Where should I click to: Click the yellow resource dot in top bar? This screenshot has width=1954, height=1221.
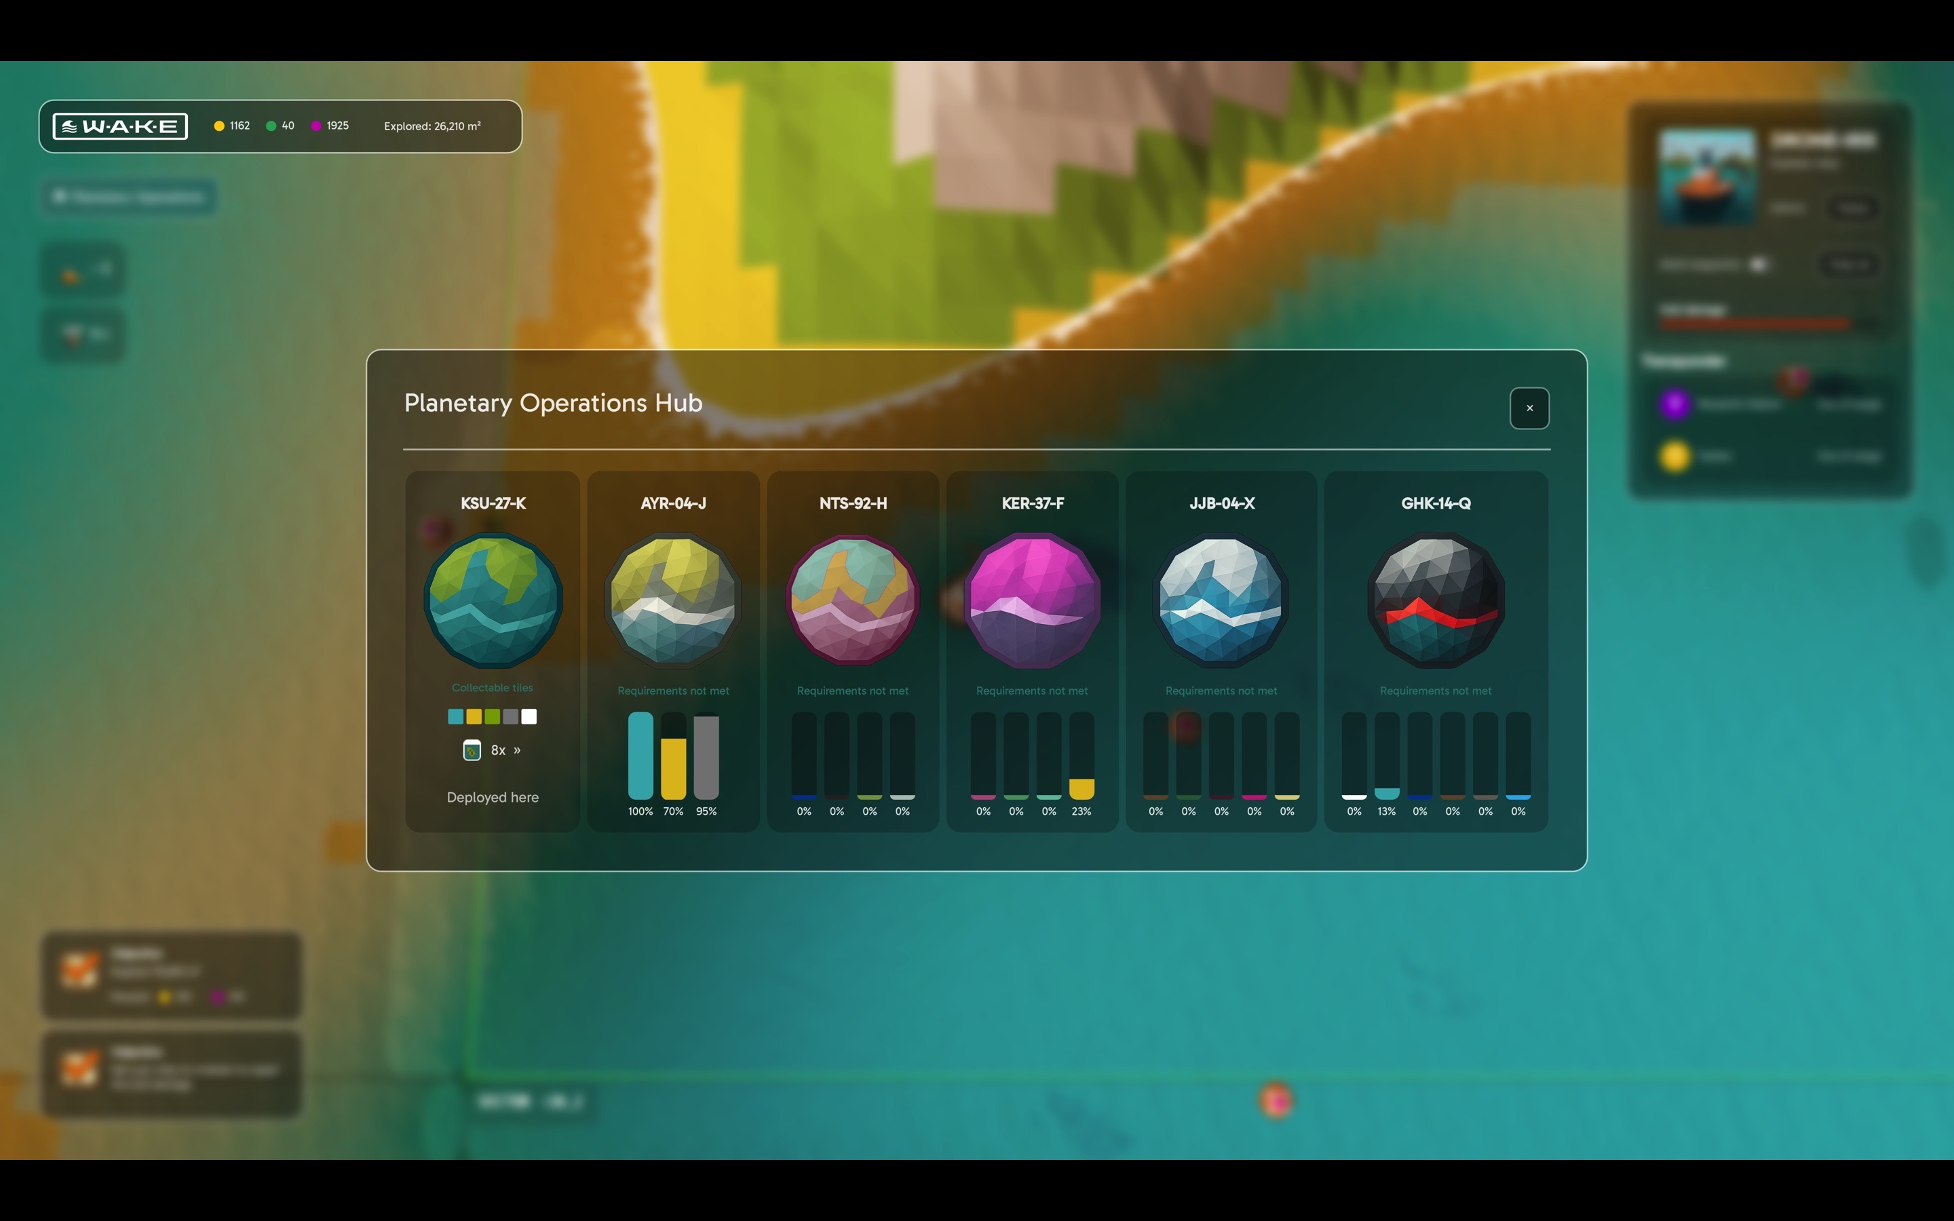click(218, 125)
